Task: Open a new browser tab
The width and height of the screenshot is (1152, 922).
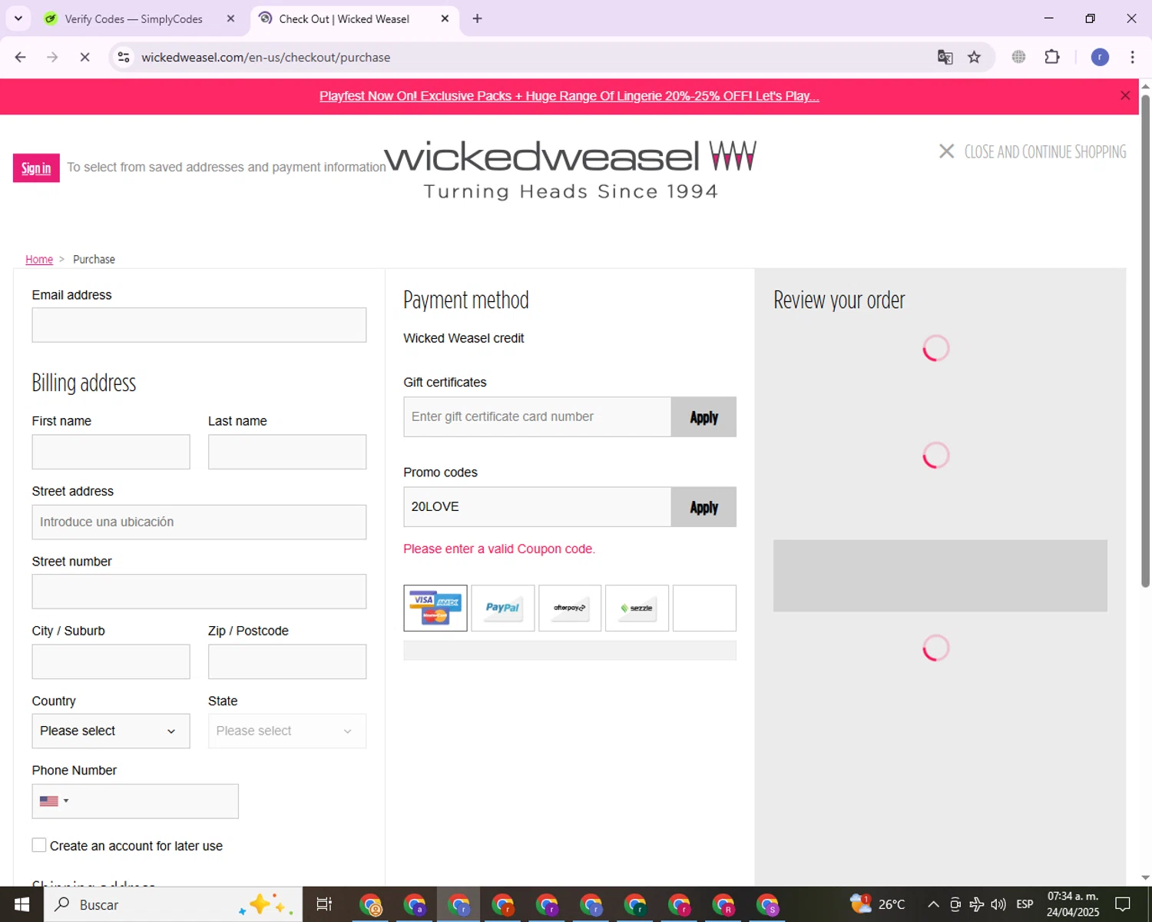Action: [x=477, y=18]
